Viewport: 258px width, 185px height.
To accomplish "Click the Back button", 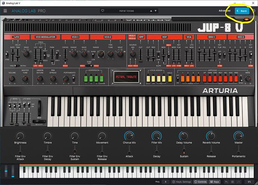I will tap(242, 11).
